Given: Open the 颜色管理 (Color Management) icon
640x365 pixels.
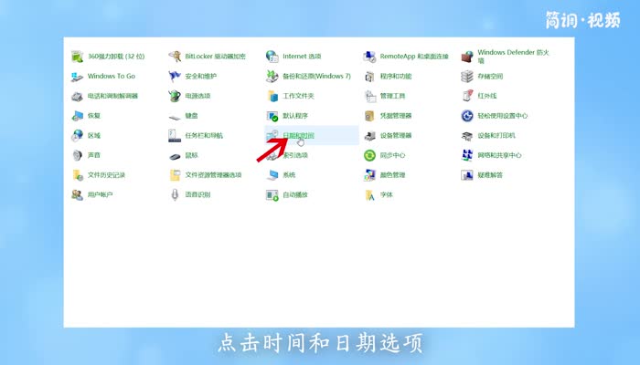Looking at the screenshot, I should click(x=370, y=175).
